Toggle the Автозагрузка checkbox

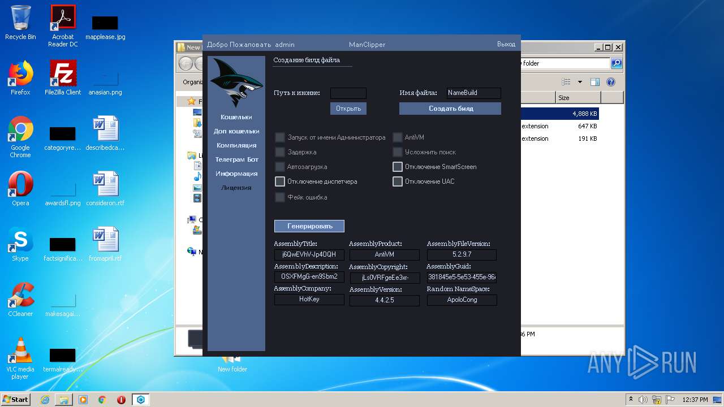tap(279, 167)
